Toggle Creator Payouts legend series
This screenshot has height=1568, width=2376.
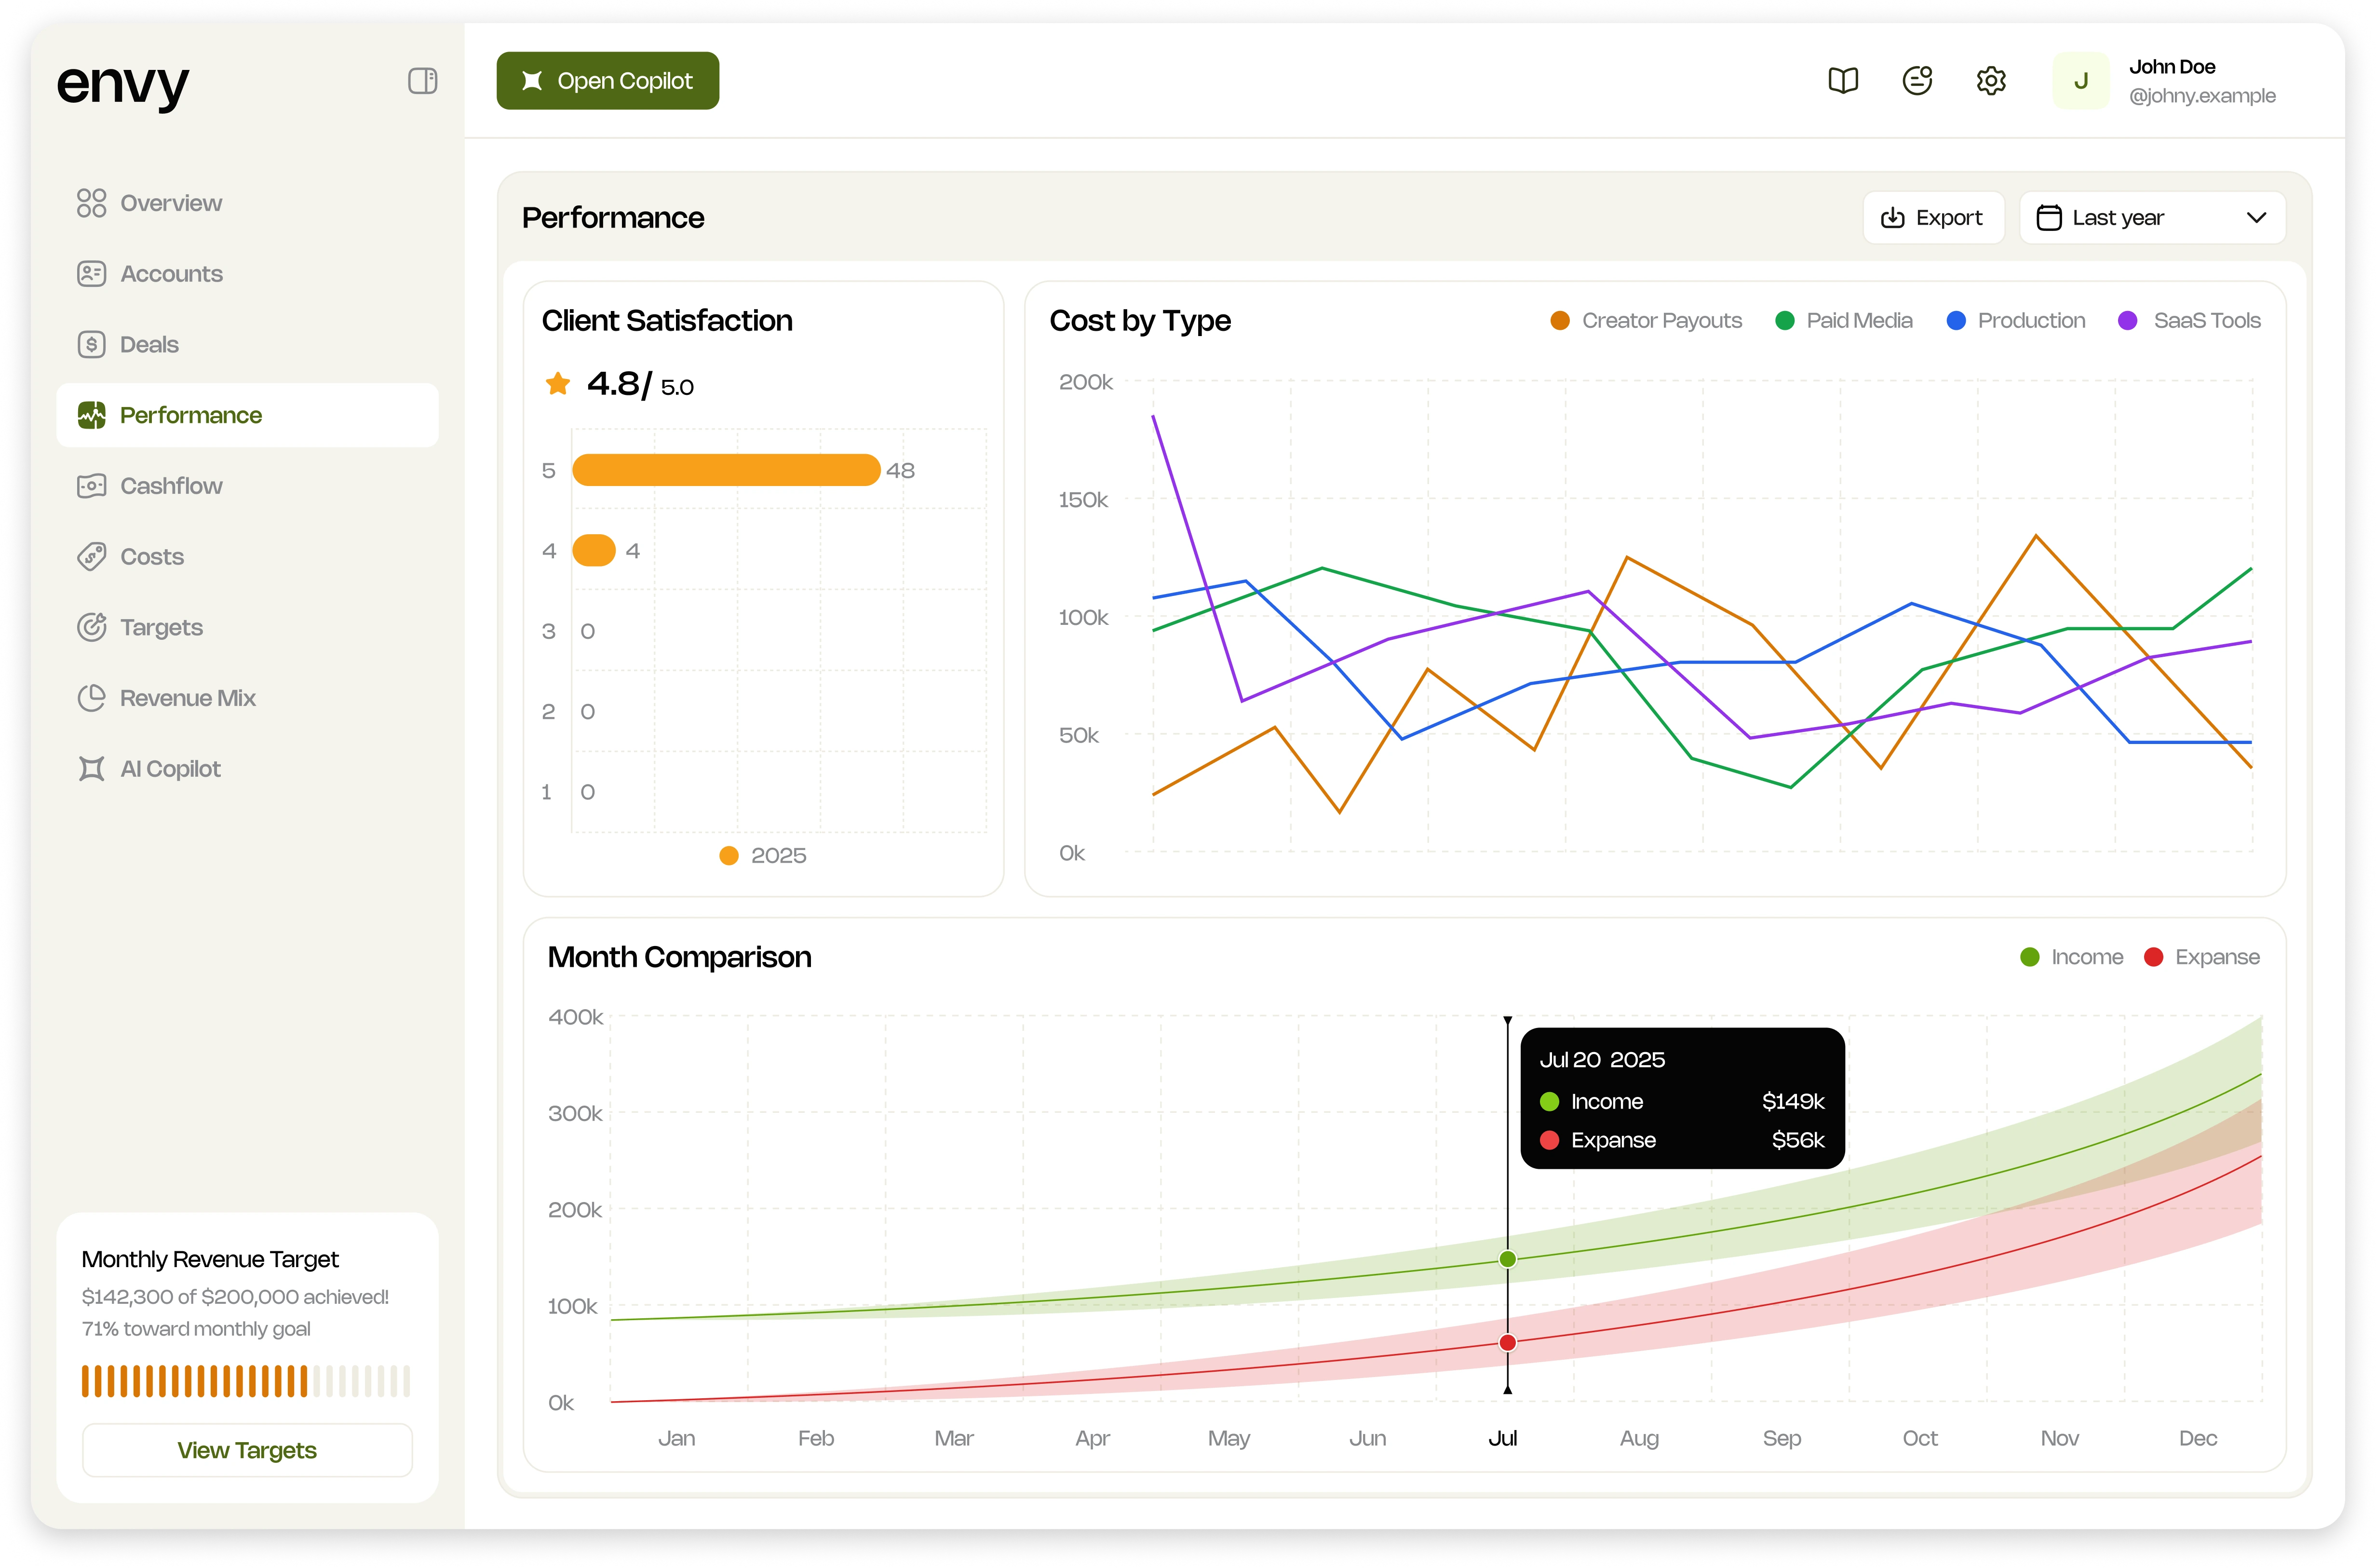(x=1646, y=321)
